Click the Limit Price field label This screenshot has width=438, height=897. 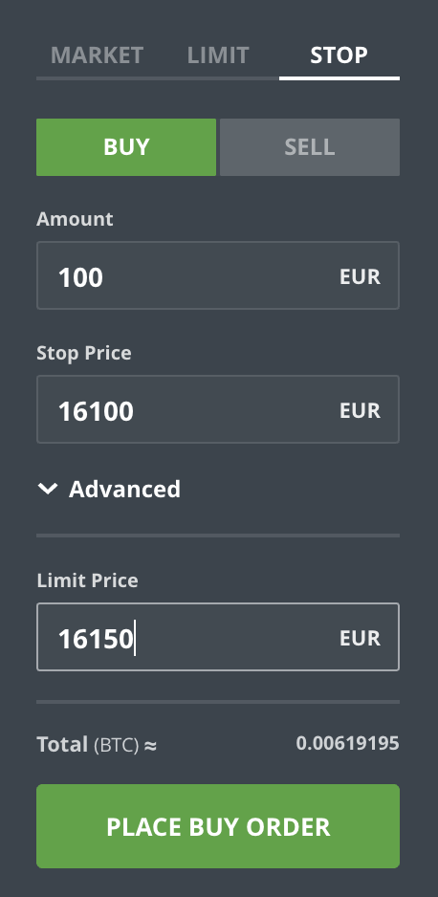pos(87,580)
